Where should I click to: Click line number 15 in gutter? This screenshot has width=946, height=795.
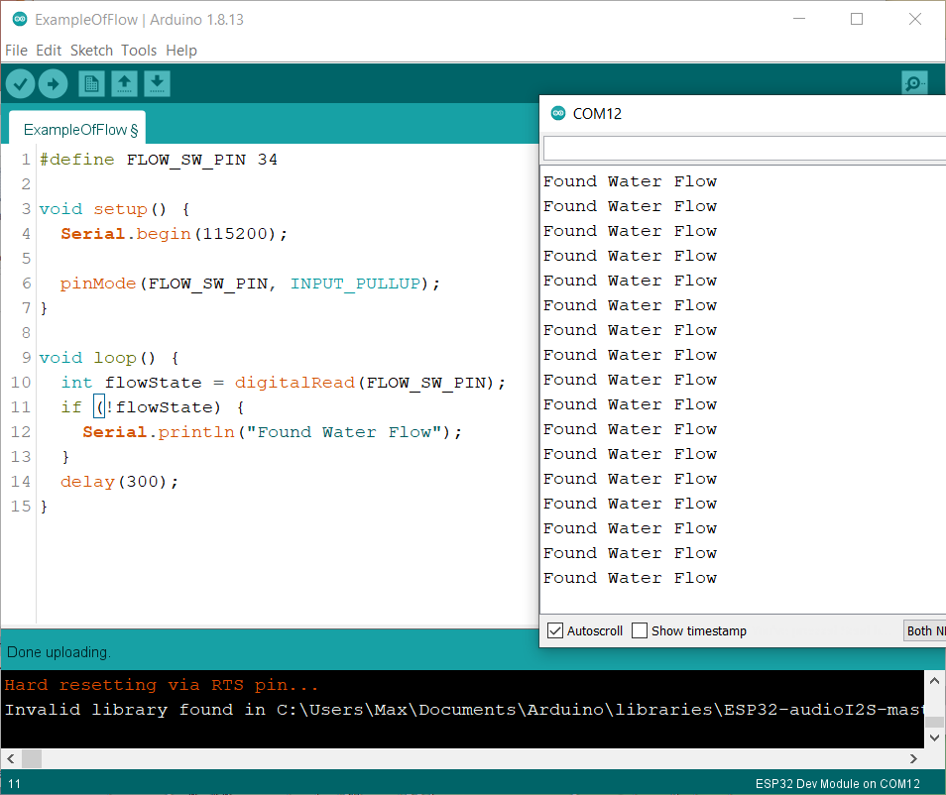coord(21,507)
